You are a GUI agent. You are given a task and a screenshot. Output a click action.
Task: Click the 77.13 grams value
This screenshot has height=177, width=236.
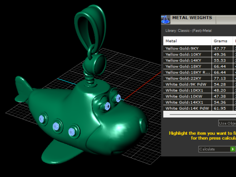[220, 78]
